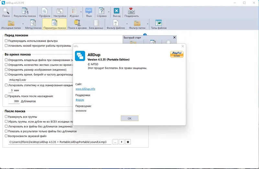Viewport: 259px width, 169px height.
Task: Open the Типы файлов section icon
Action: pos(159,25)
